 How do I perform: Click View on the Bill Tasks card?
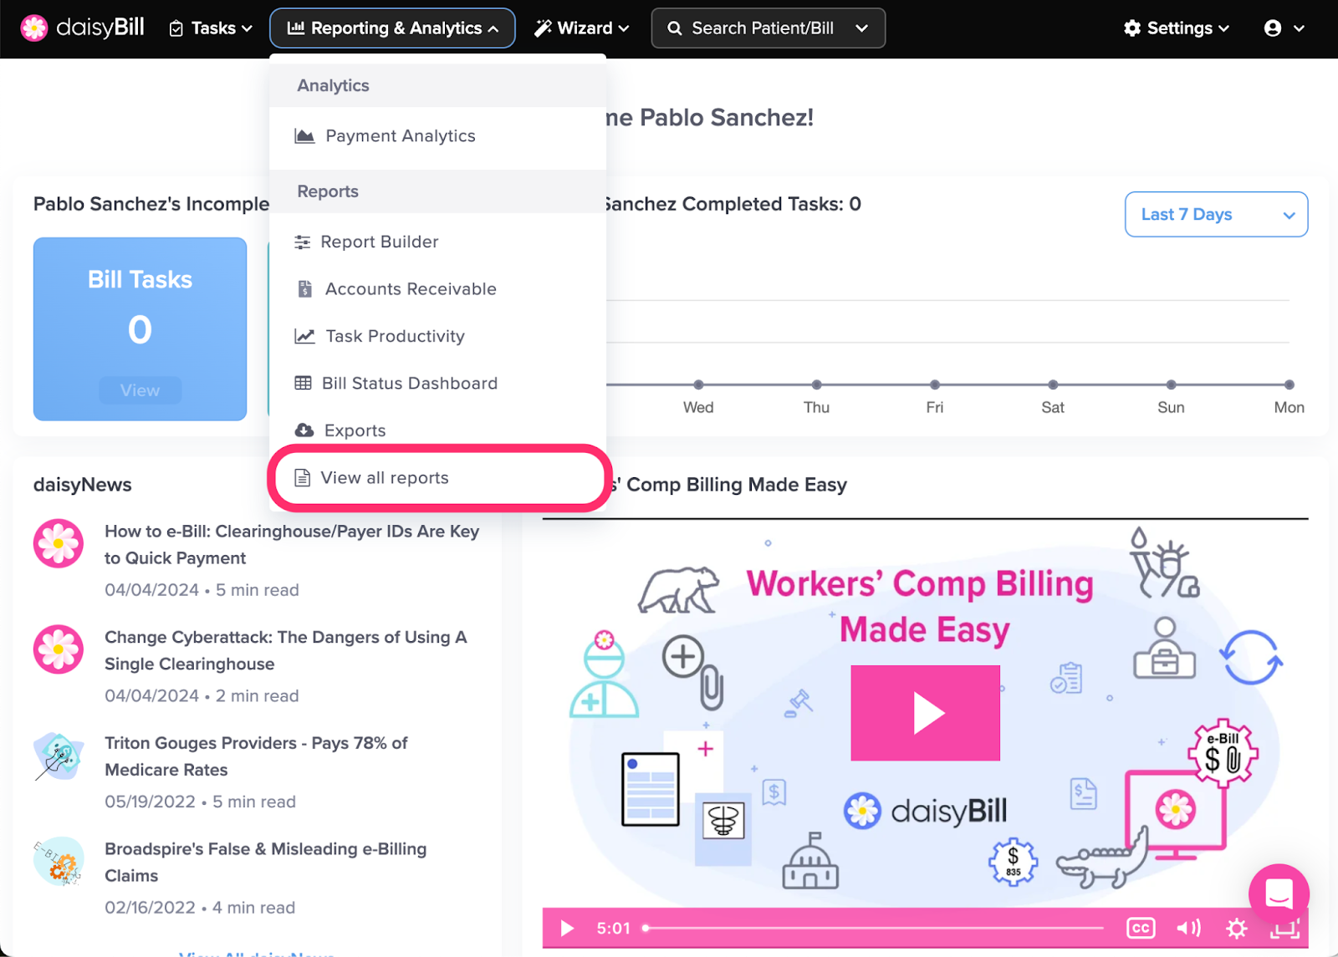[x=139, y=389]
